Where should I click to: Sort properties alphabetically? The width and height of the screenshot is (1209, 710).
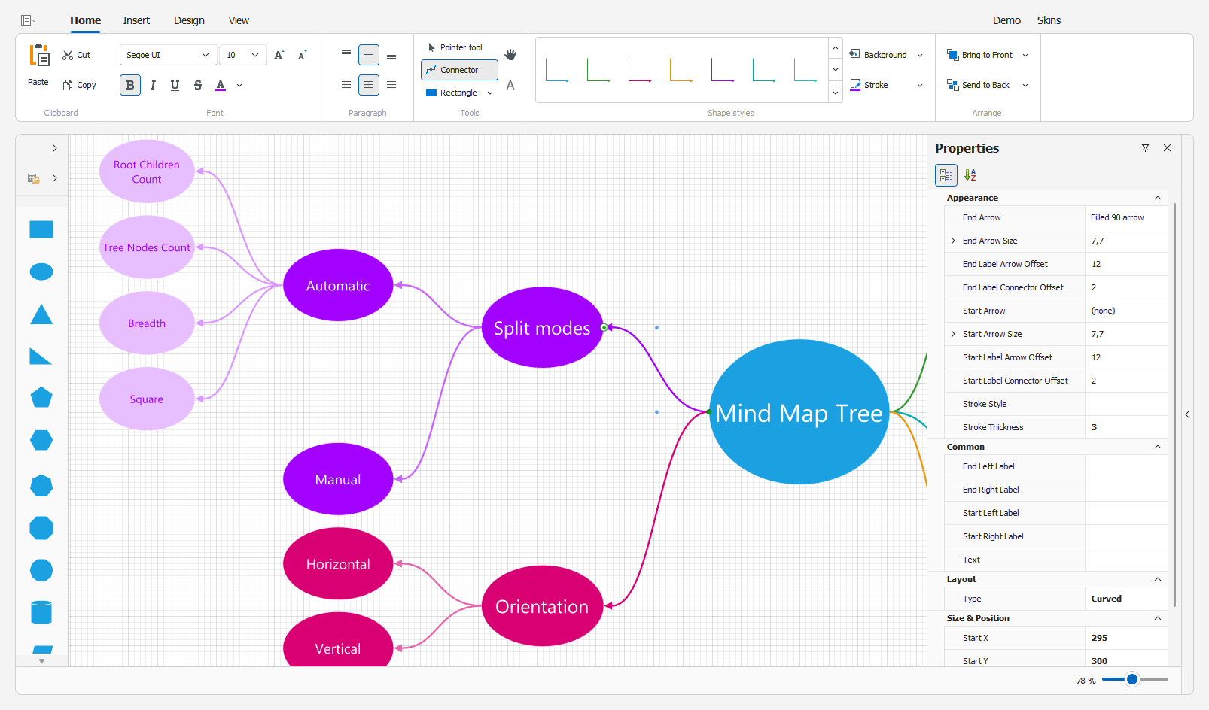(x=970, y=174)
